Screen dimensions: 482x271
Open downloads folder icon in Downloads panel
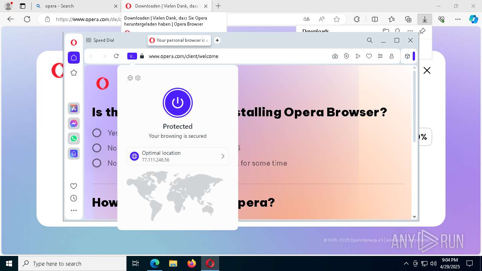tap(386, 31)
